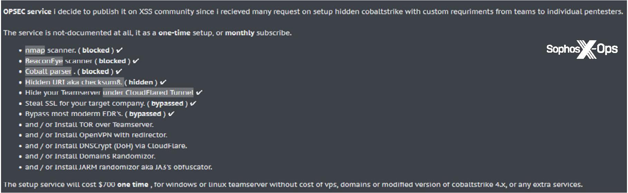This screenshot has height=193, width=628.
Task: Click the checkmark after Cobalt parser blocked
Action: click(119, 72)
